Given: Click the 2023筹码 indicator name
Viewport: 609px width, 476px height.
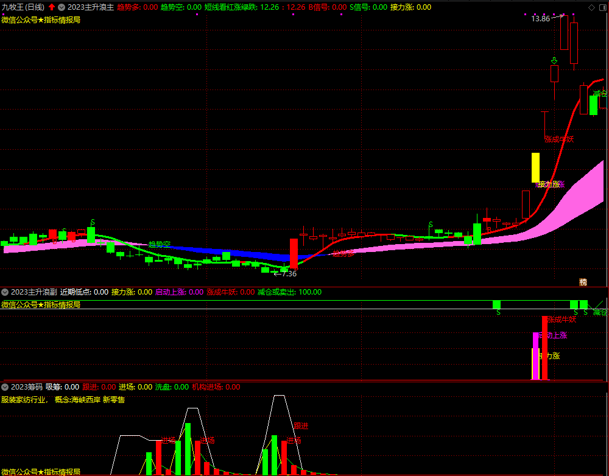Looking at the screenshot, I should [x=27, y=387].
